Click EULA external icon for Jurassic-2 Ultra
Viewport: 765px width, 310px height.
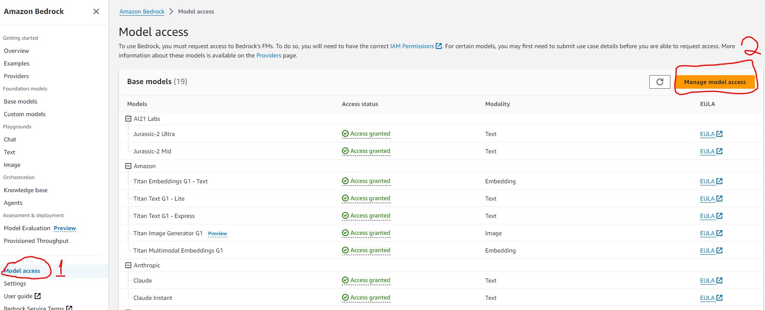click(x=719, y=134)
